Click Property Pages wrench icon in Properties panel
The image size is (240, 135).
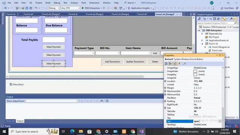pos(184,64)
